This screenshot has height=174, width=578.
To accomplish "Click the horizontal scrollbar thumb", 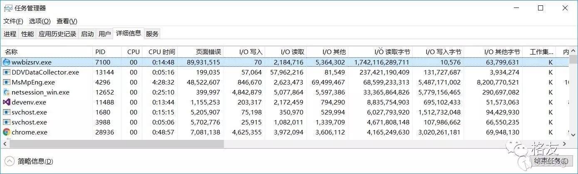I will pos(117,144).
